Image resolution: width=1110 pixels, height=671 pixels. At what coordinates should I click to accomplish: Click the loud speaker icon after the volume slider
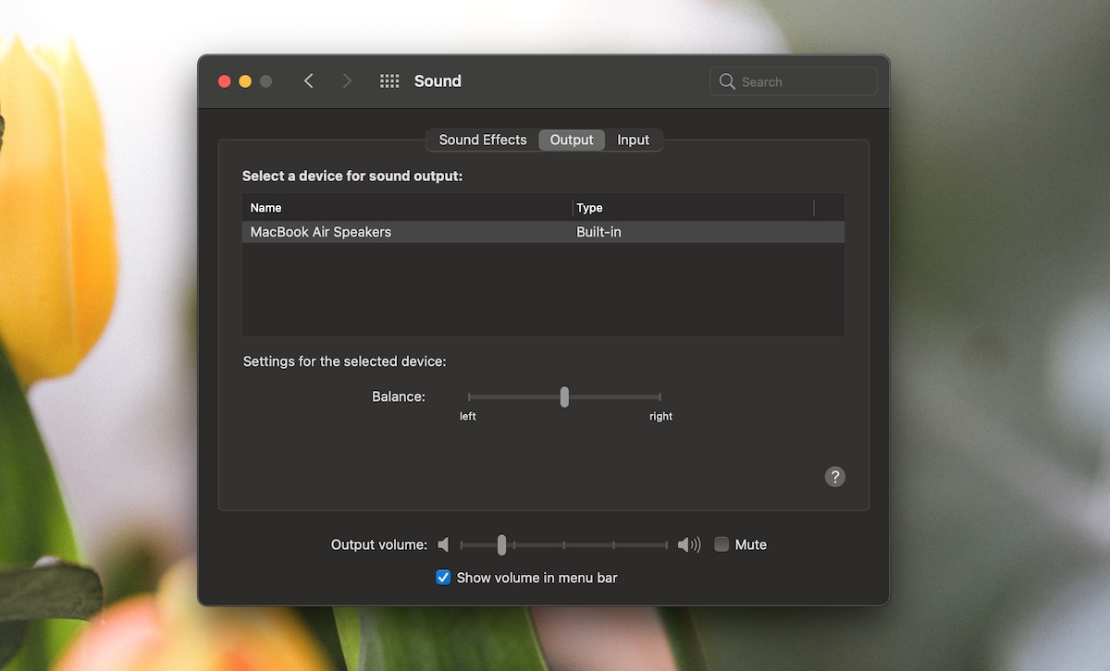click(689, 544)
